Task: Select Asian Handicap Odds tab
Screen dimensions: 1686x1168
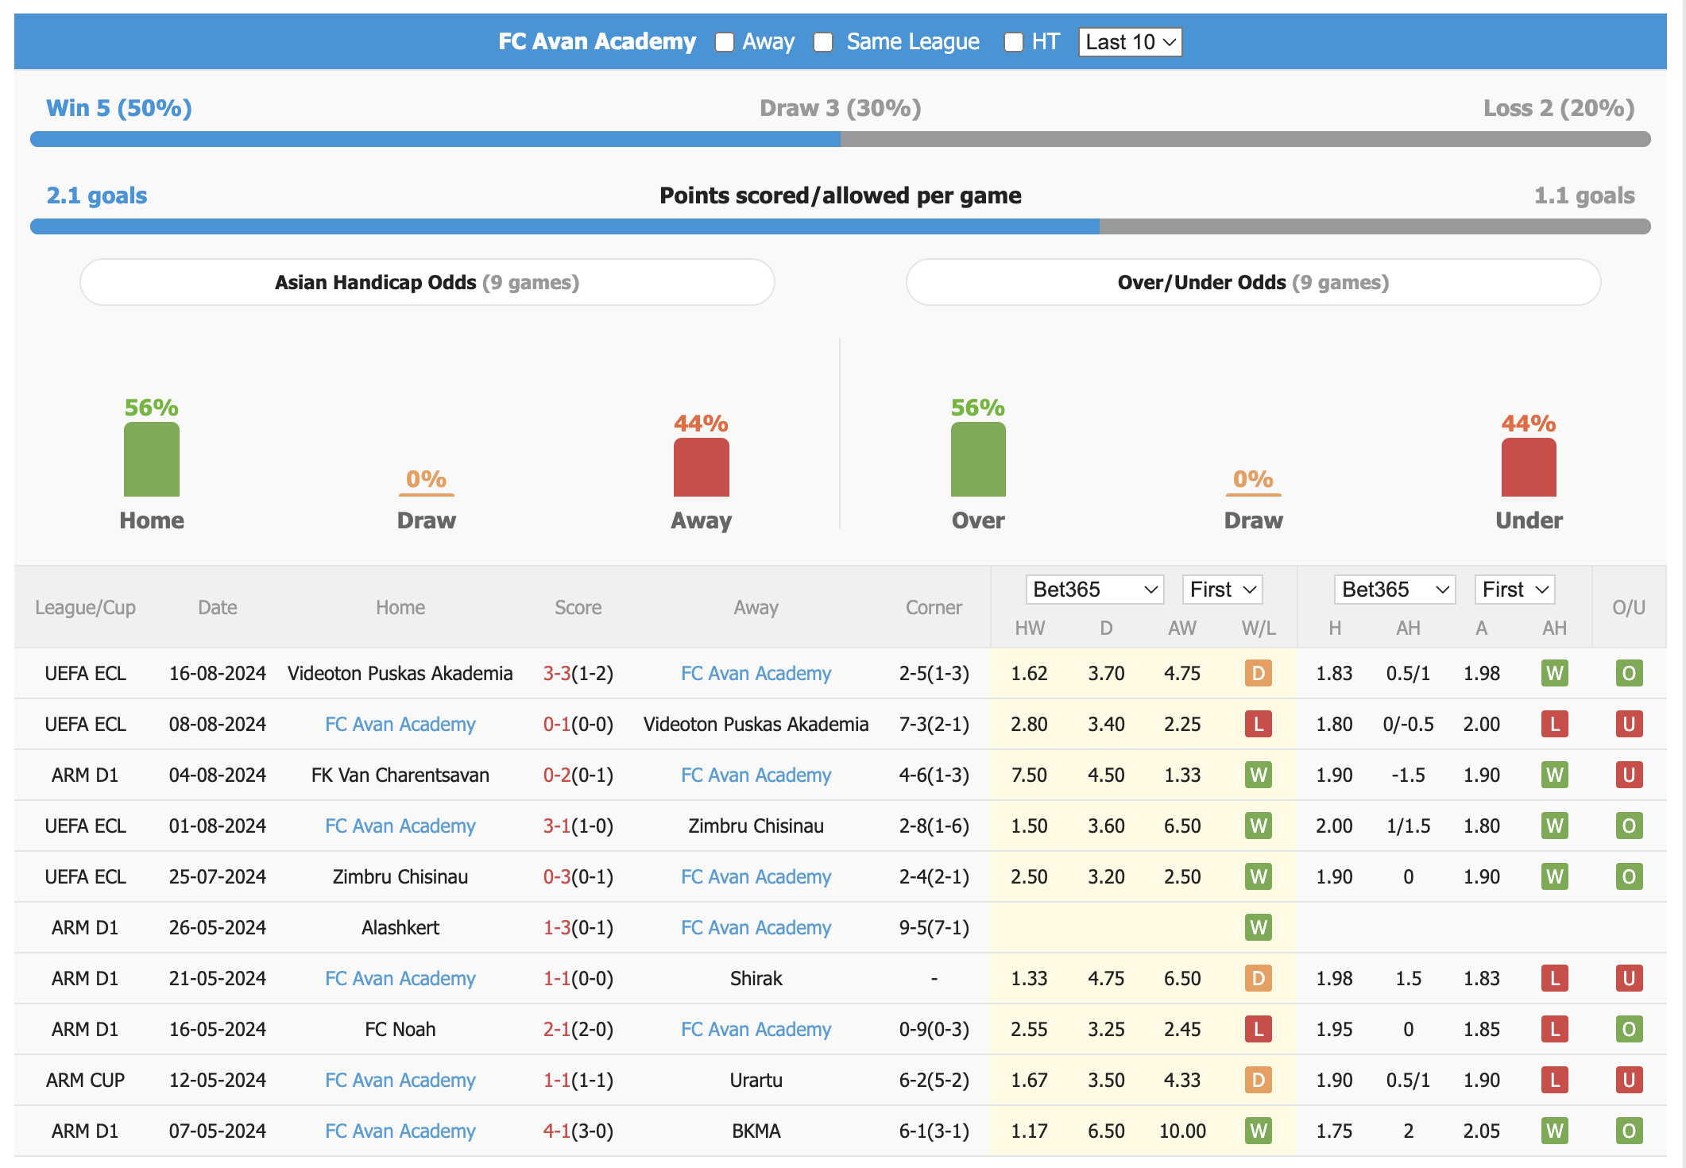Action: coord(427,282)
